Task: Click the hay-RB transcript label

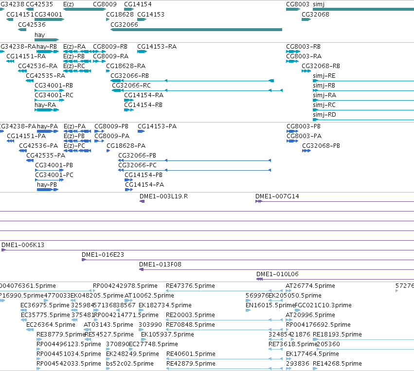Action: point(47,47)
